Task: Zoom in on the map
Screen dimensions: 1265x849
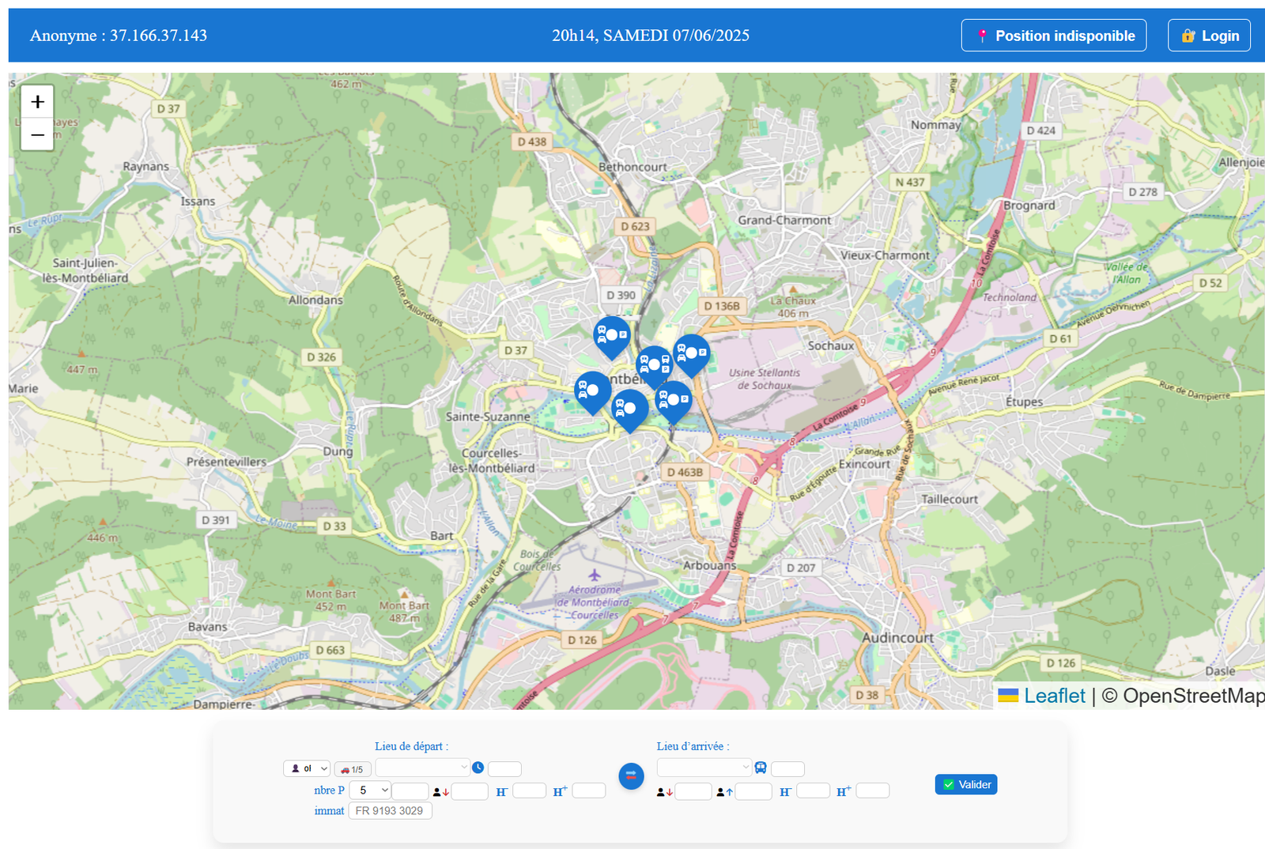Action: pyautogui.click(x=37, y=102)
